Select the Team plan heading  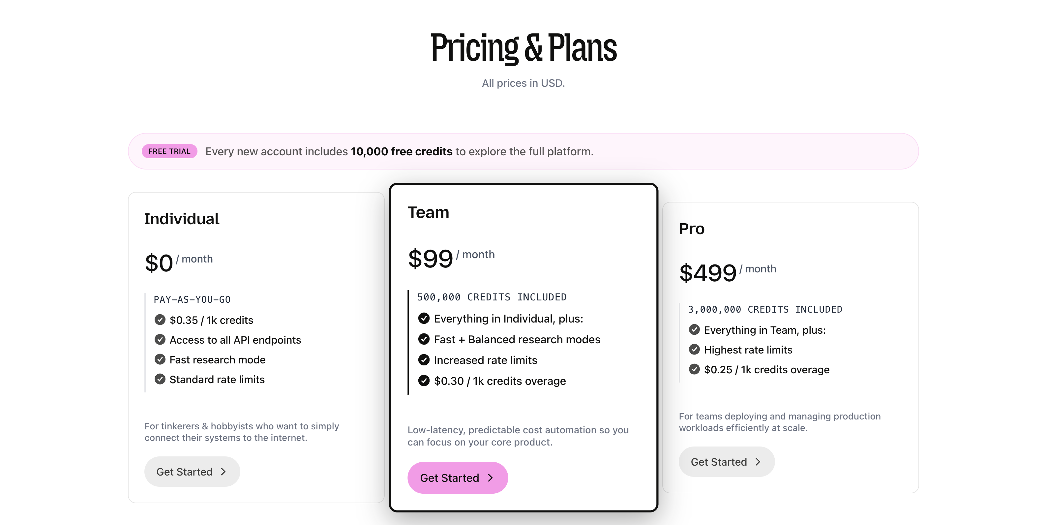428,212
